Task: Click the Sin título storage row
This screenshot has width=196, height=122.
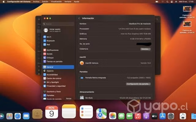Action: [115, 98]
